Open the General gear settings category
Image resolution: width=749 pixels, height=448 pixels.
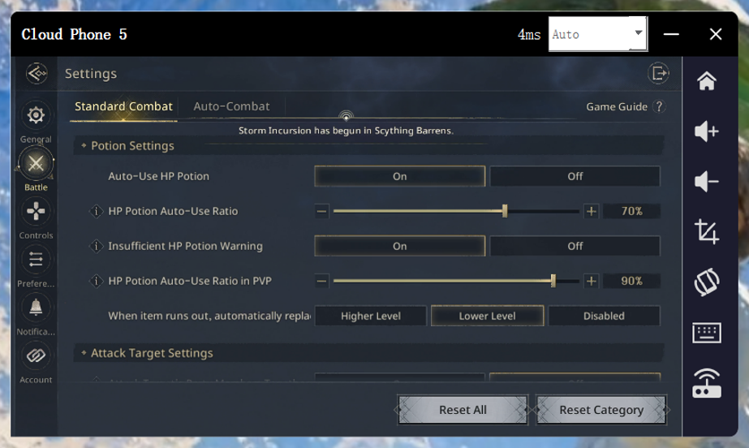[x=36, y=115]
